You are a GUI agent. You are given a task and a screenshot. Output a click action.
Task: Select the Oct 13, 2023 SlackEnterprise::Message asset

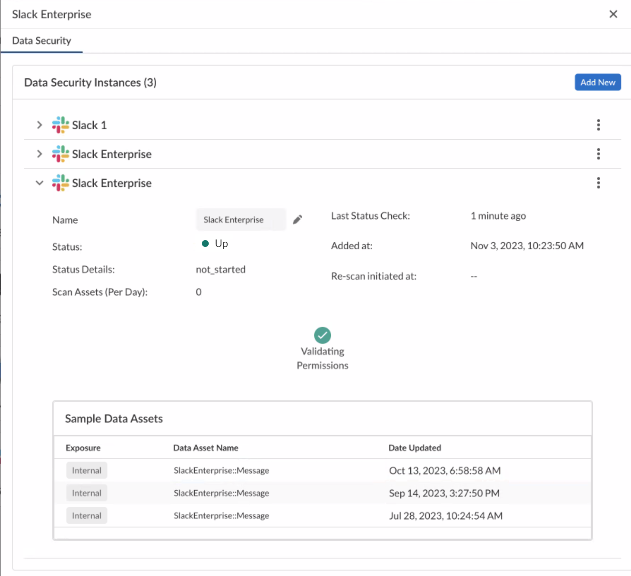click(x=221, y=471)
